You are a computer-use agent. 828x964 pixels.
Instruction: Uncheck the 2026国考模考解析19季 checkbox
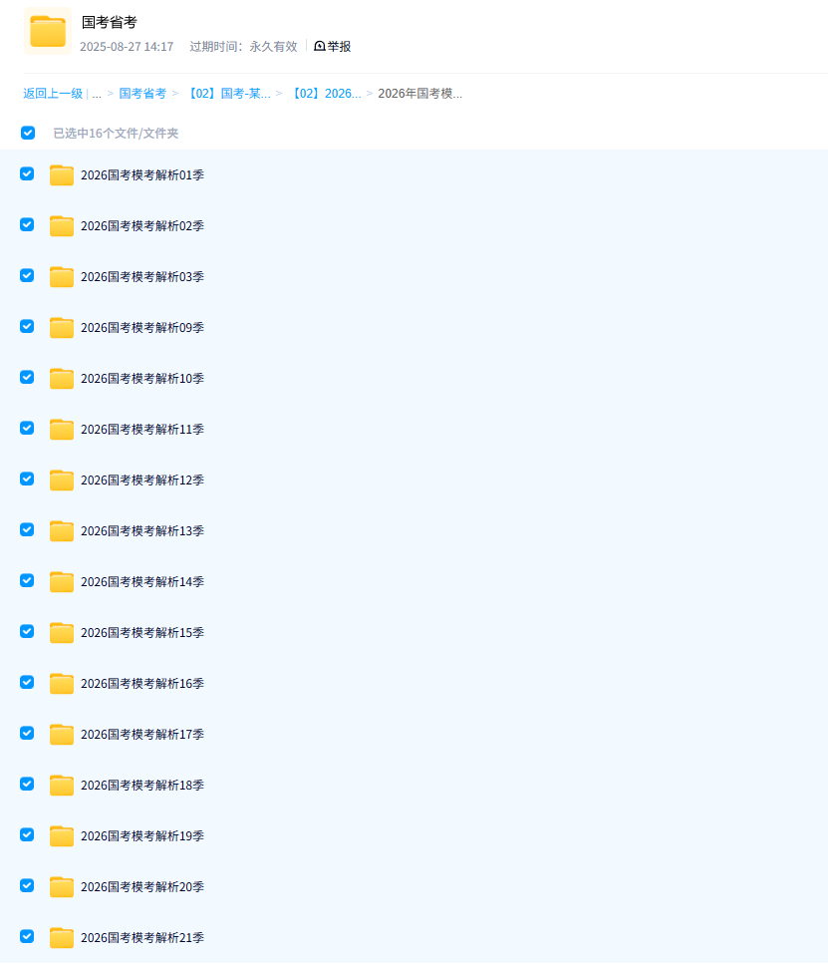tap(27, 834)
